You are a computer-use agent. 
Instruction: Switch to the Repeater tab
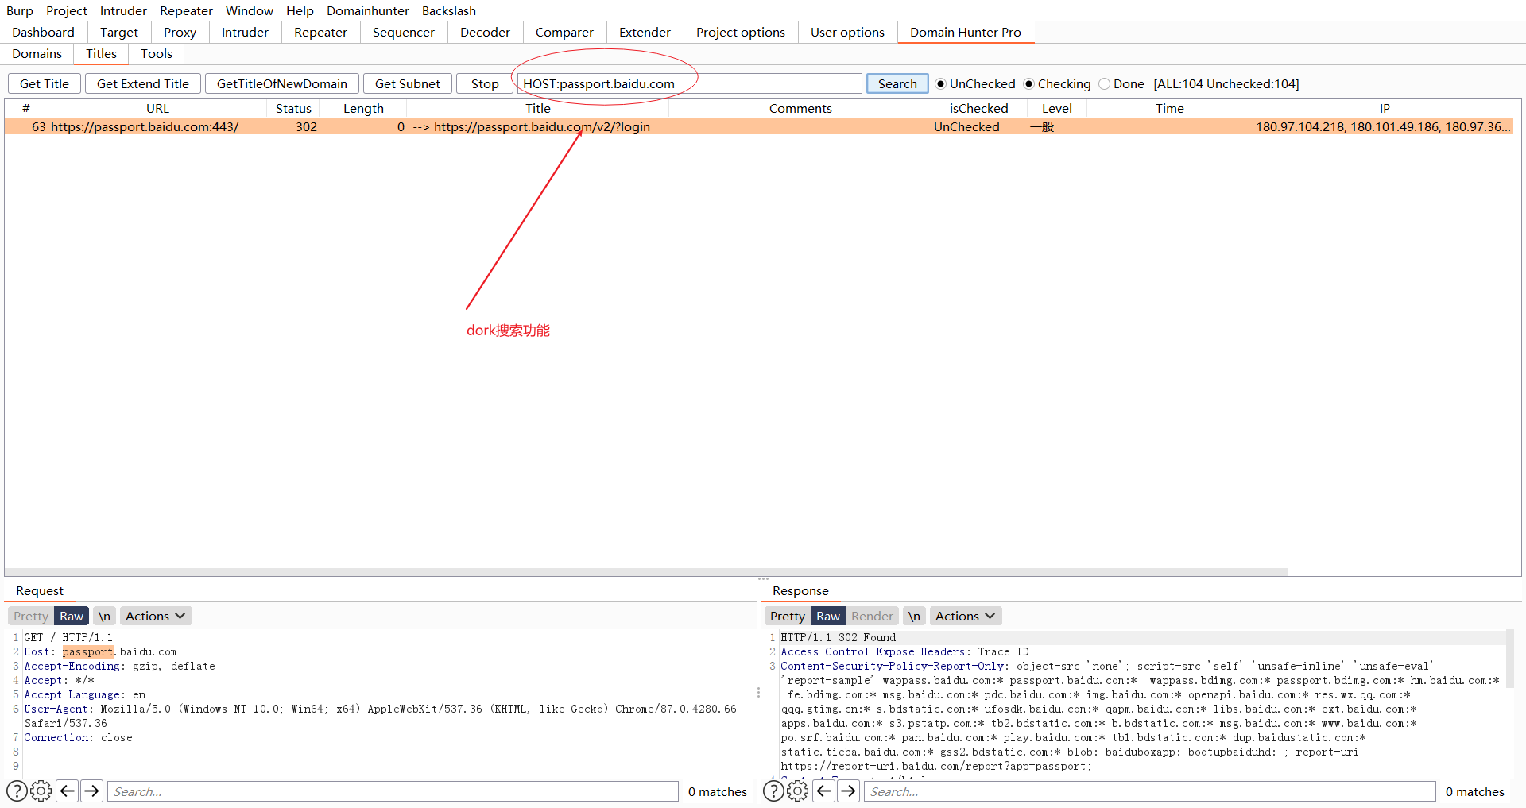321,32
